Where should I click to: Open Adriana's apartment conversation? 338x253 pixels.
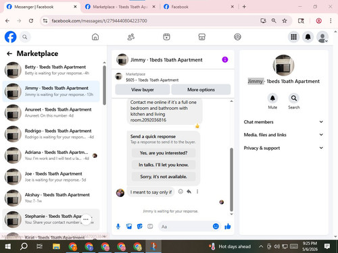[x=51, y=155]
